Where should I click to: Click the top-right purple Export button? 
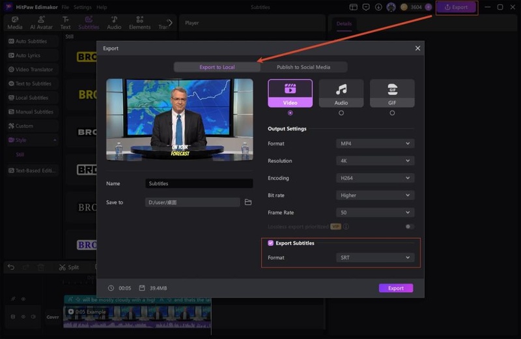[457, 7]
